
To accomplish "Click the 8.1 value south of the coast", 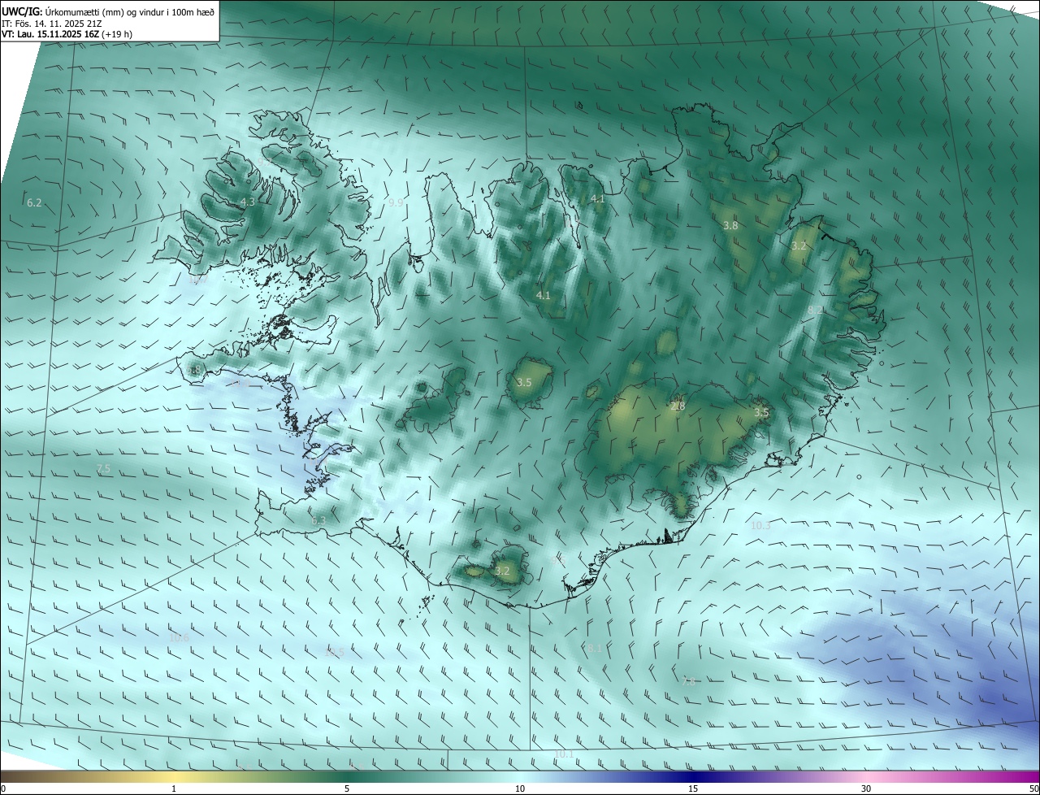I will [595, 649].
